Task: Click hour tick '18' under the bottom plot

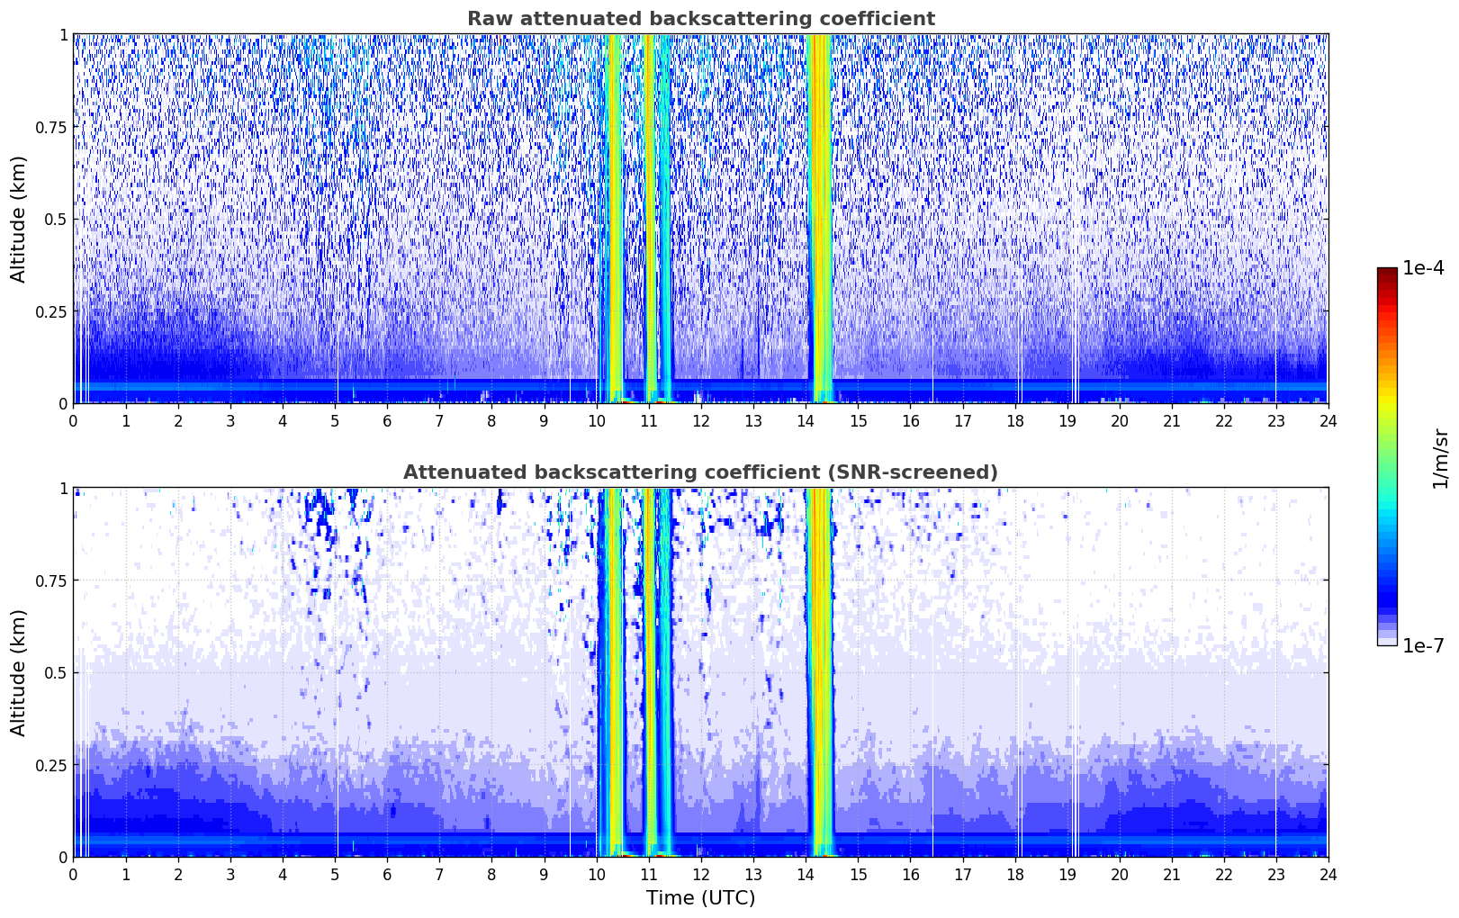Action: tap(1014, 874)
